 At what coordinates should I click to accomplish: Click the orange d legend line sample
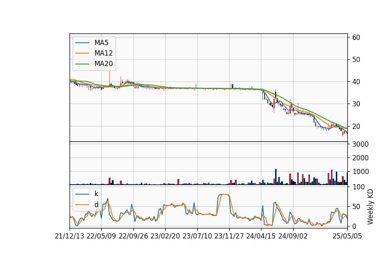82,205
